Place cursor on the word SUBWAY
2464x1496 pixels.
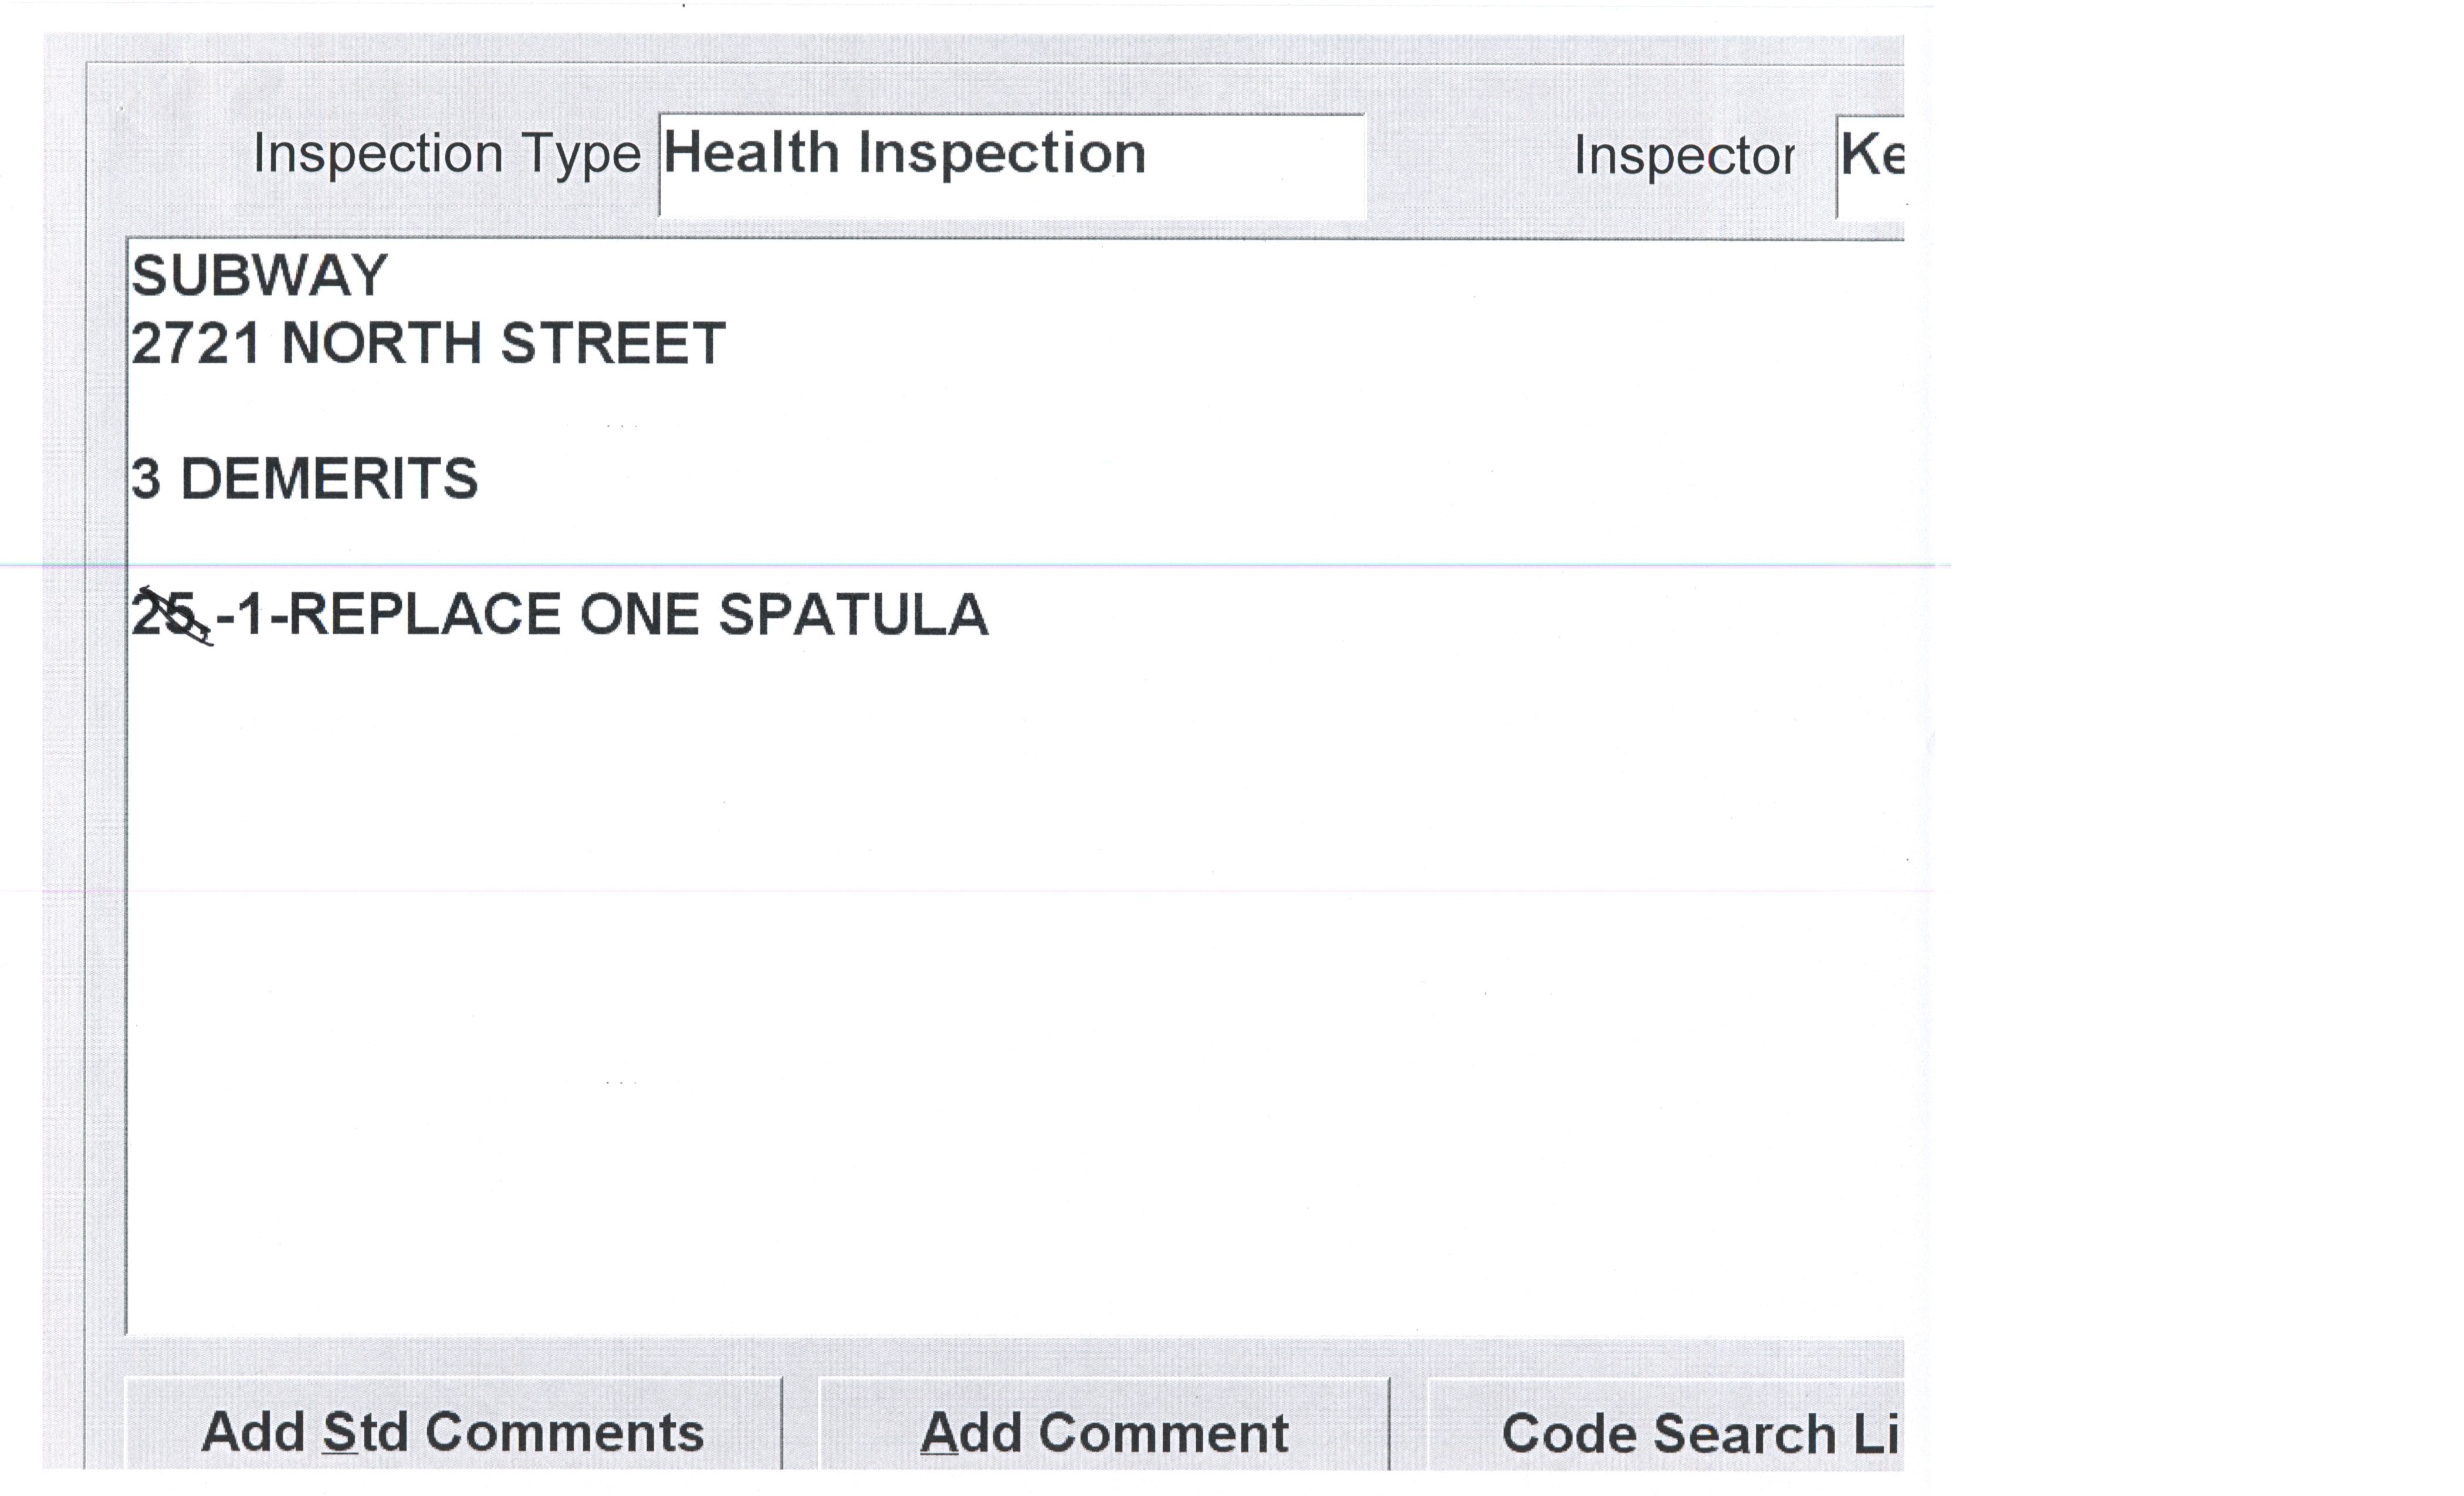pyautogui.click(x=259, y=276)
